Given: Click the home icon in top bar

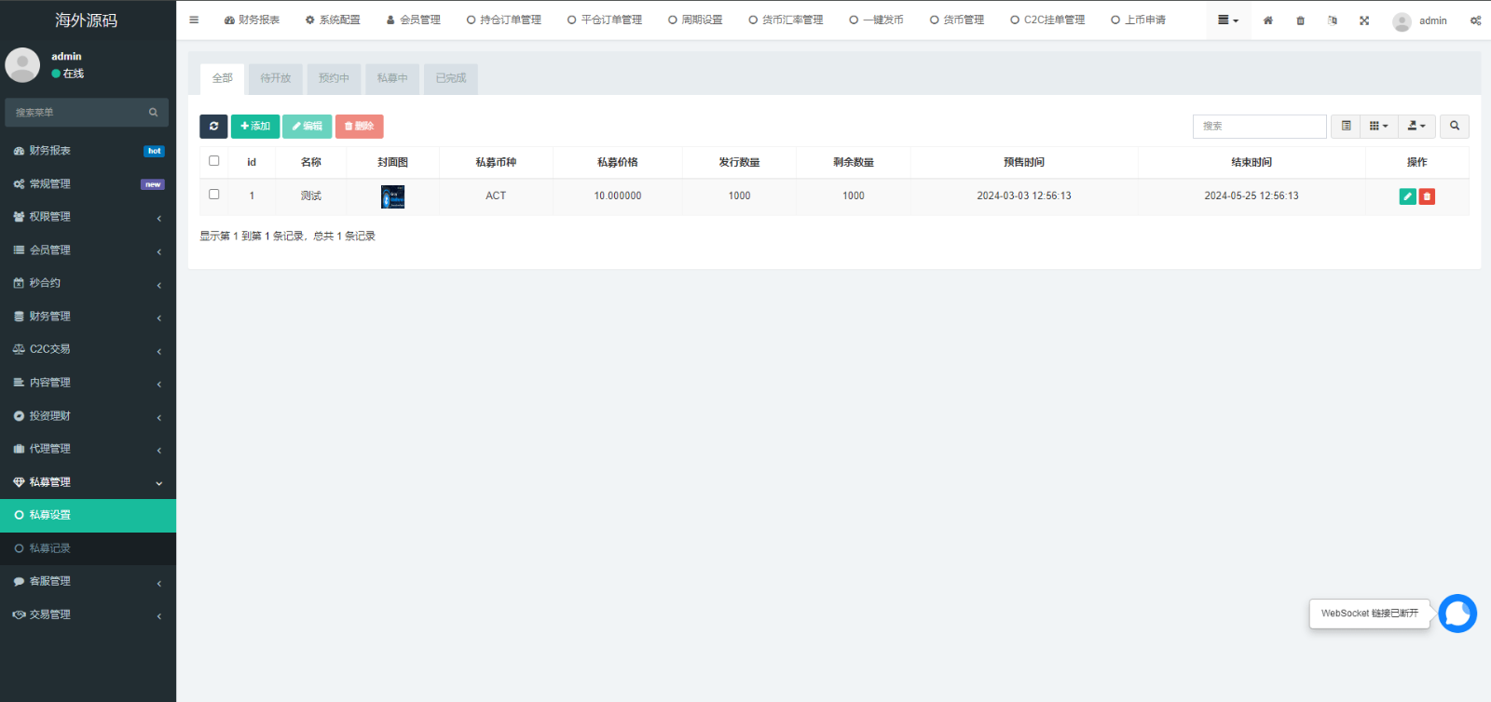Looking at the screenshot, I should tap(1267, 20).
